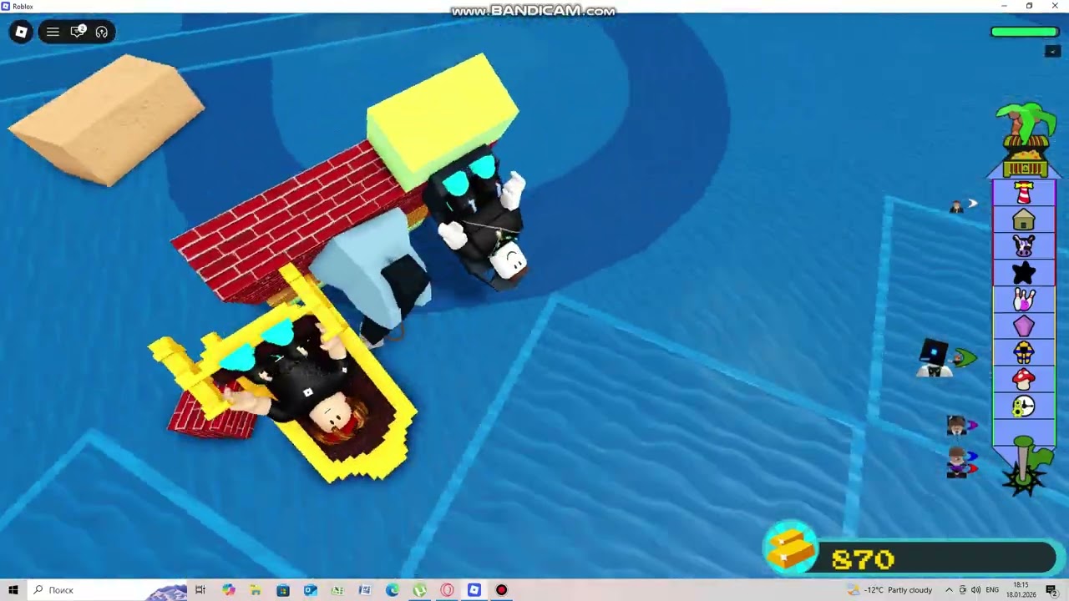Open the Windows Start menu

tap(13, 590)
